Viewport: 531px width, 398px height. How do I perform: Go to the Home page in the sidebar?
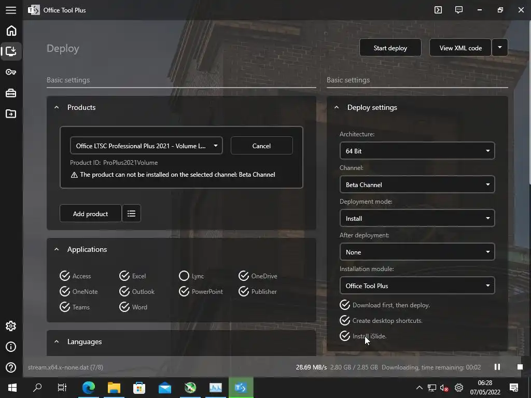(x=11, y=31)
